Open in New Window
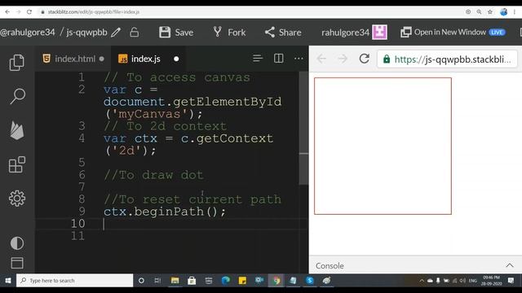 443,33
